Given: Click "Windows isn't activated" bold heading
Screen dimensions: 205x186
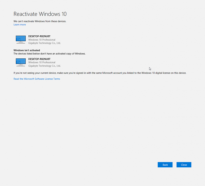Looking at the screenshot, I should click(x=27, y=50).
